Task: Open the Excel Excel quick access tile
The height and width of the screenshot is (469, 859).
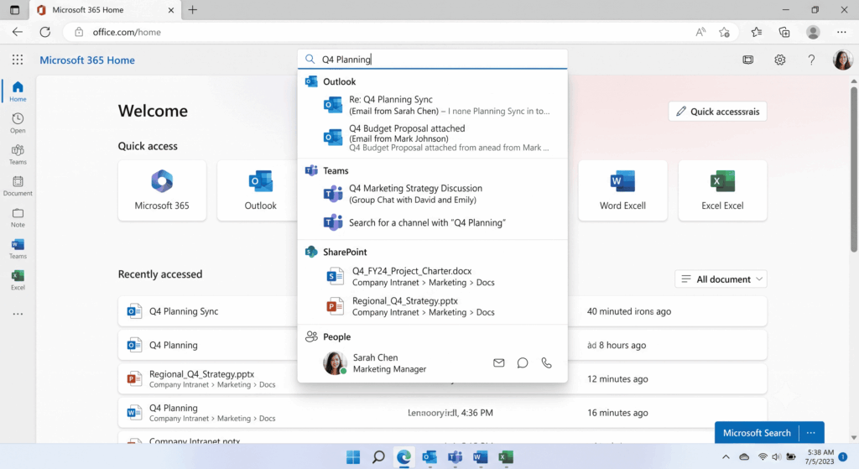Action: point(722,190)
